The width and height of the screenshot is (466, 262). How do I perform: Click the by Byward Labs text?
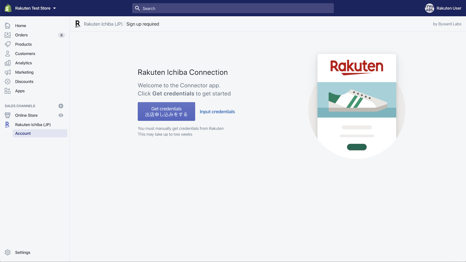(x=447, y=24)
